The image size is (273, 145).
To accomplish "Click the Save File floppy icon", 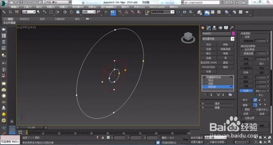I will tap(21, 3).
